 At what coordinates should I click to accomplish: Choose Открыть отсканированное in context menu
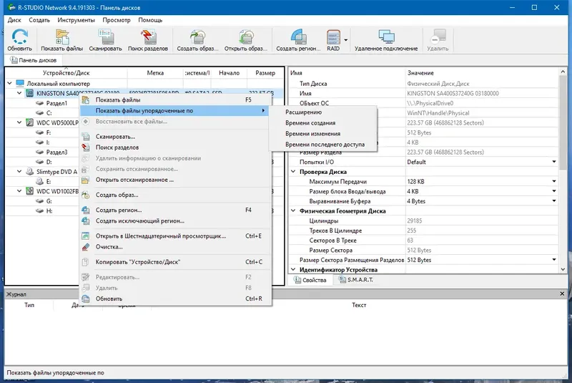tap(175, 180)
